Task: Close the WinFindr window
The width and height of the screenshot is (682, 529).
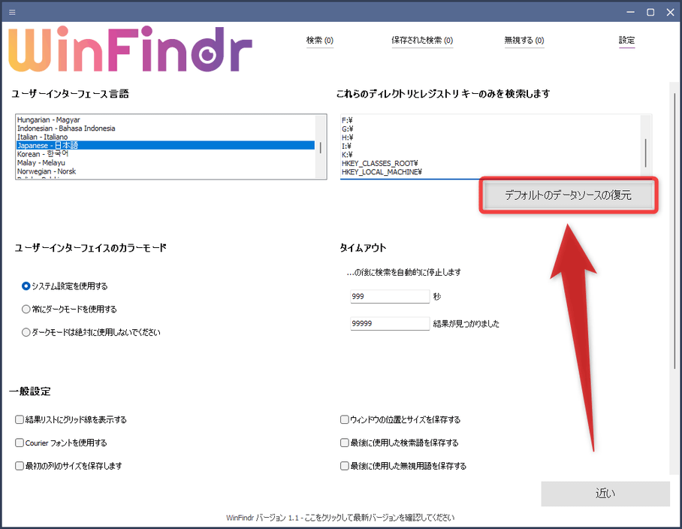Action: [x=670, y=12]
